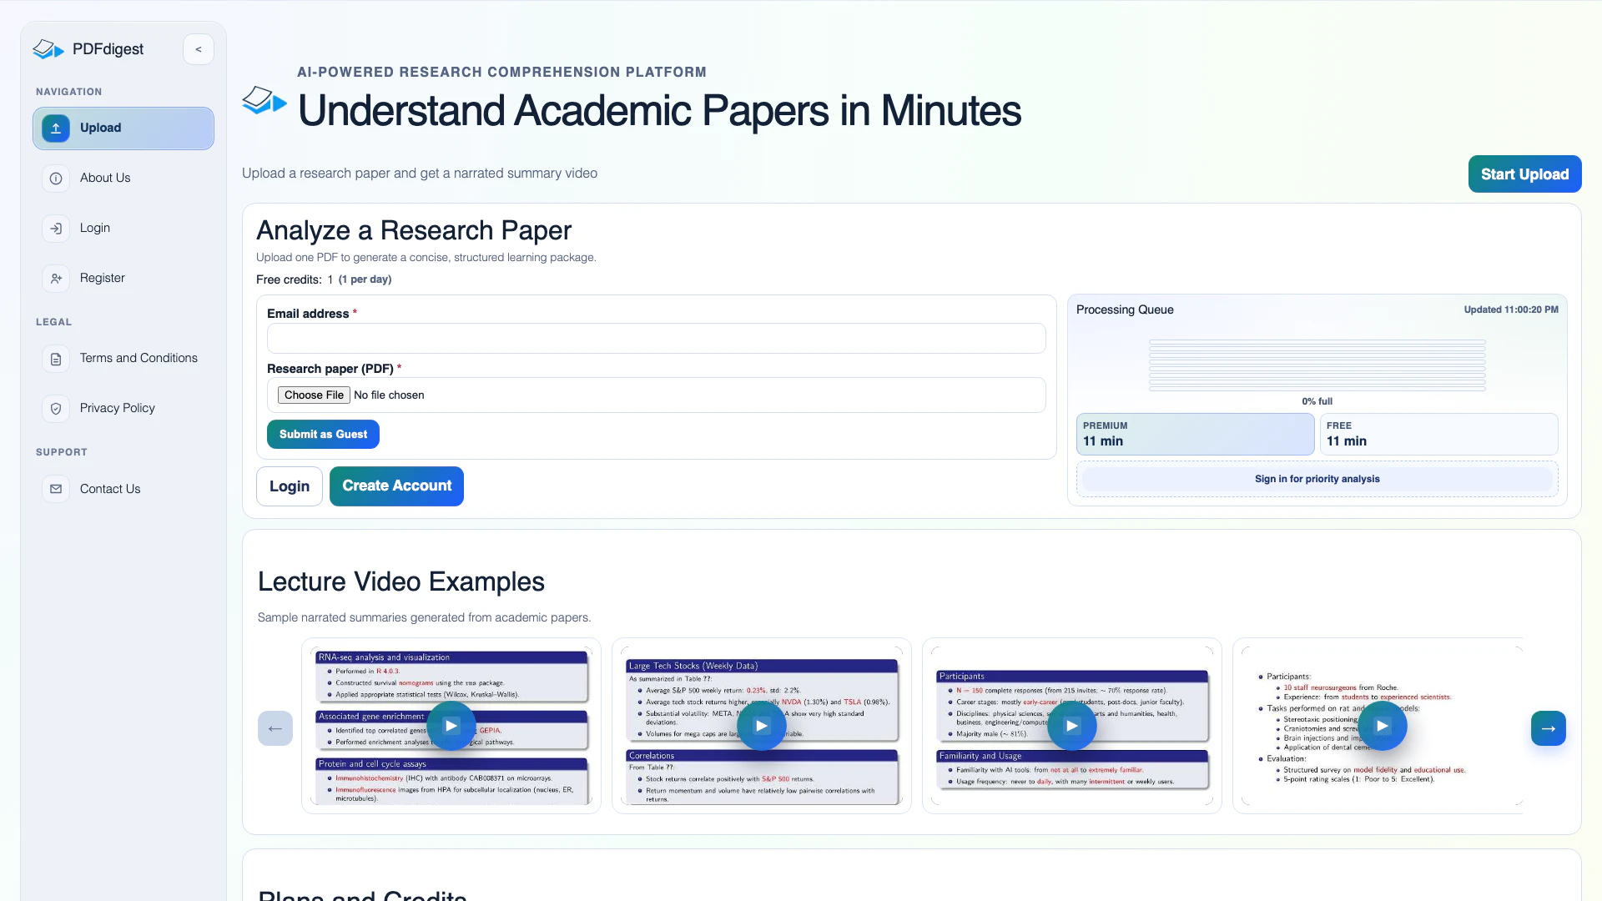The height and width of the screenshot is (901, 1602).
Task: Click the Register user-plus icon
Action: click(56, 278)
